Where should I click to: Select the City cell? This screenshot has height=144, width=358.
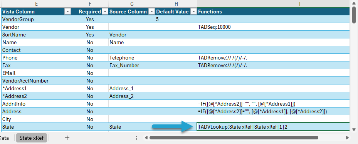click(x=36, y=119)
